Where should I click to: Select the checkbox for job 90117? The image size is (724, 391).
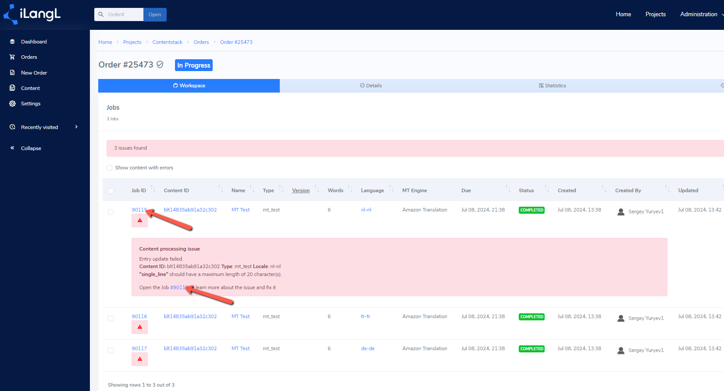pos(111,350)
